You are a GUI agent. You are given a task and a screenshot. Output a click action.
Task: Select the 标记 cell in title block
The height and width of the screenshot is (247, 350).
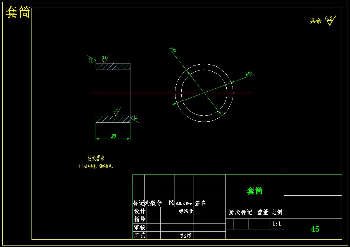[x=139, y=203]
